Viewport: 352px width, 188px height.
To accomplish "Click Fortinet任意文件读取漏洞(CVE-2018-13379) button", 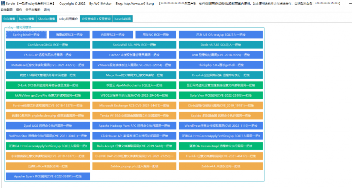I will (48, 105).
